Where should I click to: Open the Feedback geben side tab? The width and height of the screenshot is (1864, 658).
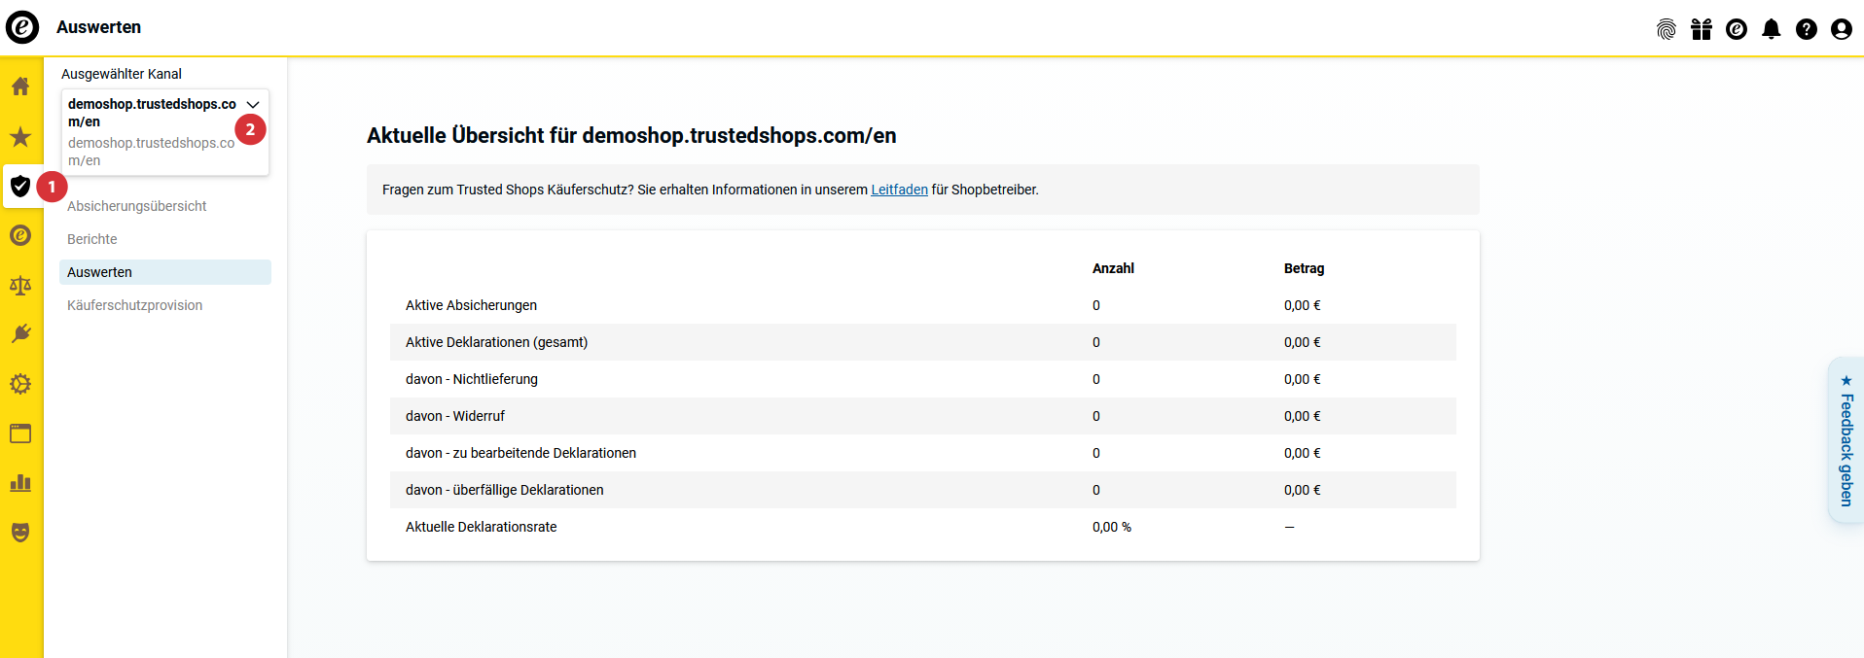click(1846, 440)
